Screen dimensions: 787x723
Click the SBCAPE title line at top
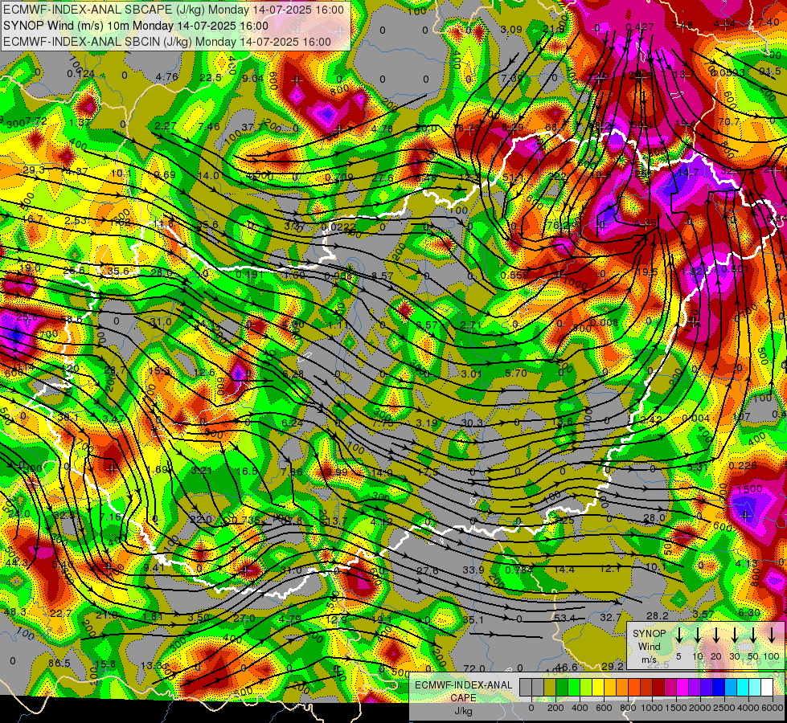pos(174,10)
